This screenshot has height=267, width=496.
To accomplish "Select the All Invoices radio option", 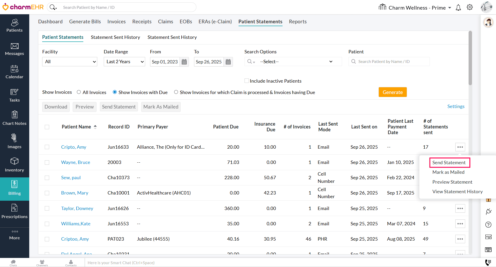I will [79, 92].
